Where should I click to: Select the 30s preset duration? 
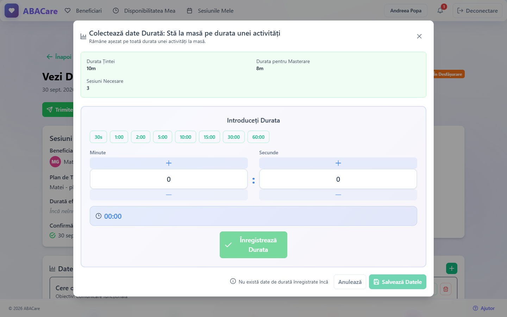coord(98,137)
